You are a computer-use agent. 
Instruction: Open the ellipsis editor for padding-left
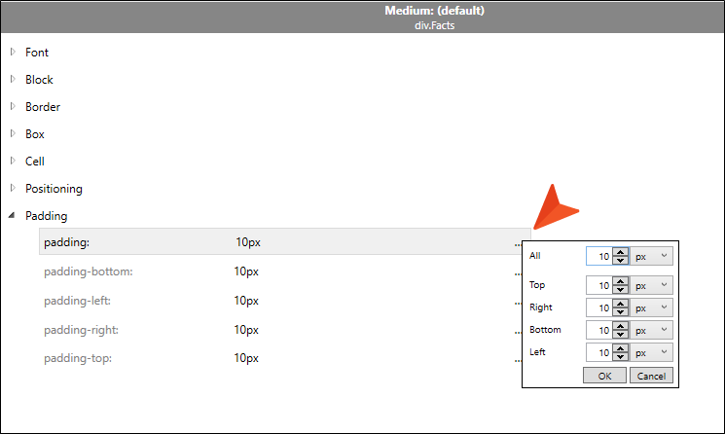[518, 304]
